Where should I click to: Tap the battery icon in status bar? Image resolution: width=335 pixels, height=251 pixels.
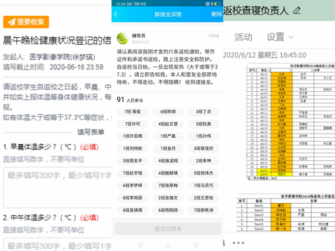pyautogui.click(x=217, y=3)
